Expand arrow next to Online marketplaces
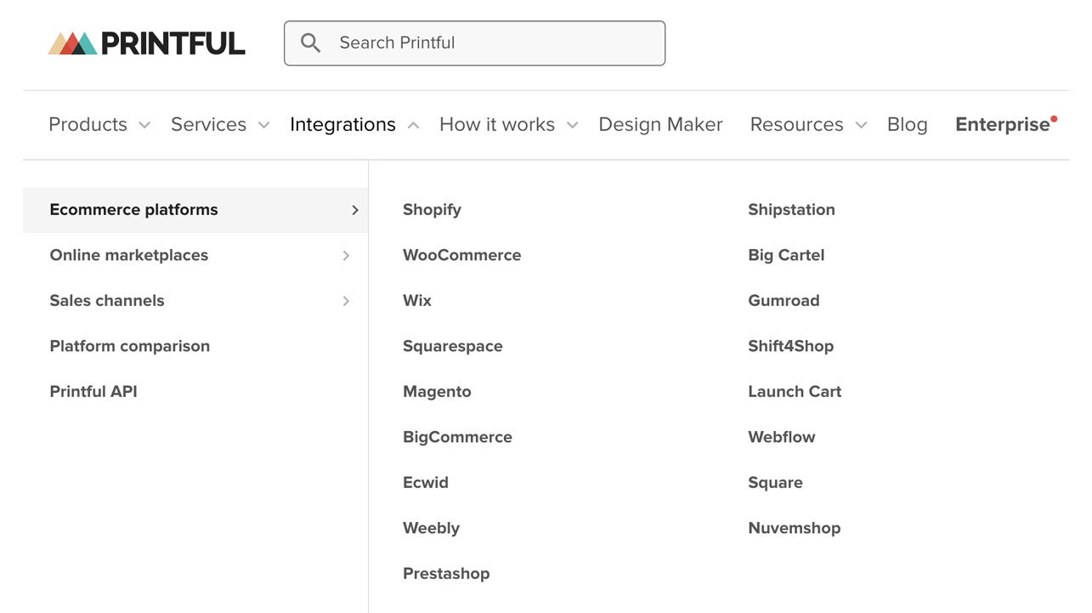Screen dimensions: 1092x613 (346, 255)
